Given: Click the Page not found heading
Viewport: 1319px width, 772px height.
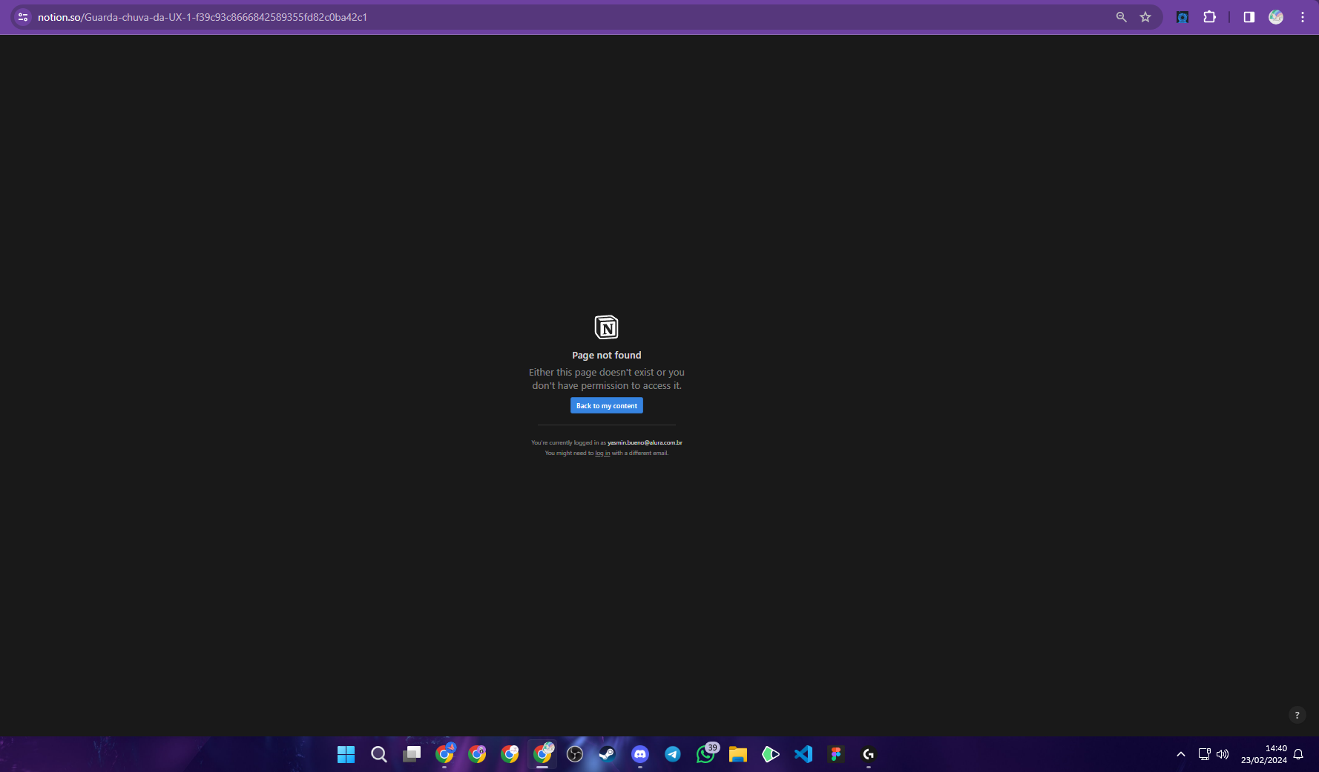Looking at the screenshot, I should click(x=606, y=355).
